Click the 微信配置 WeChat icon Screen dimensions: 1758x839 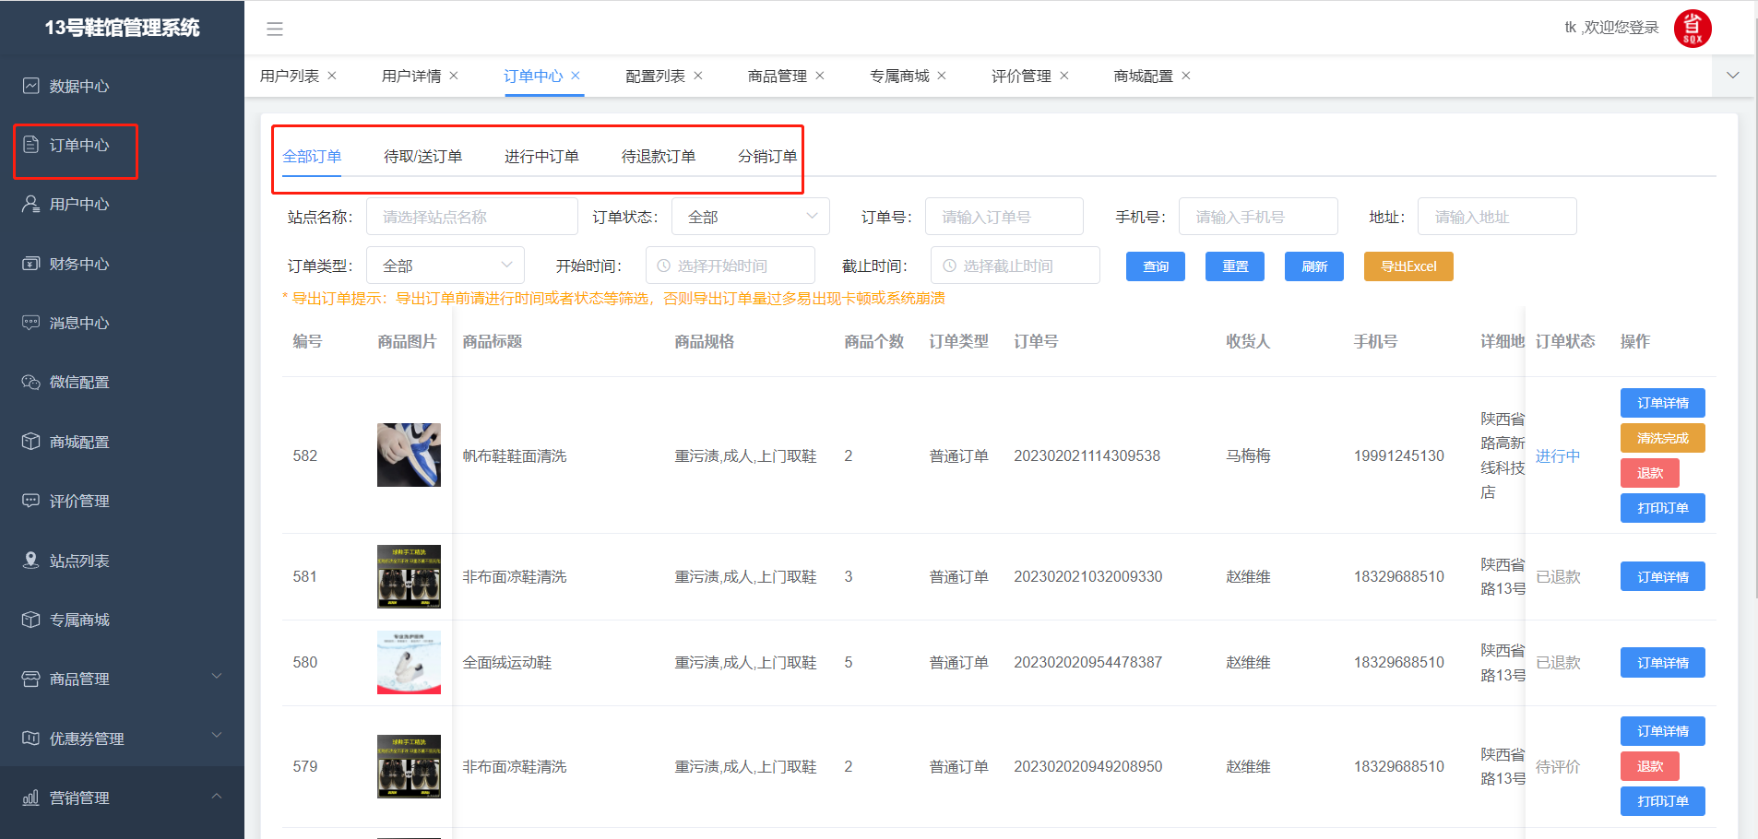click(x=31, y=382)
